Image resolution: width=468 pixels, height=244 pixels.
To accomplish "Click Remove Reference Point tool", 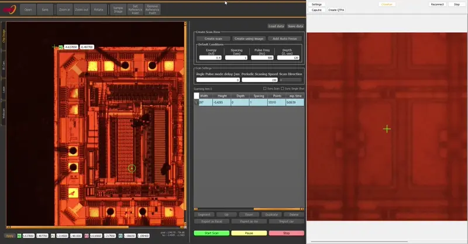I will click(152, 9).
